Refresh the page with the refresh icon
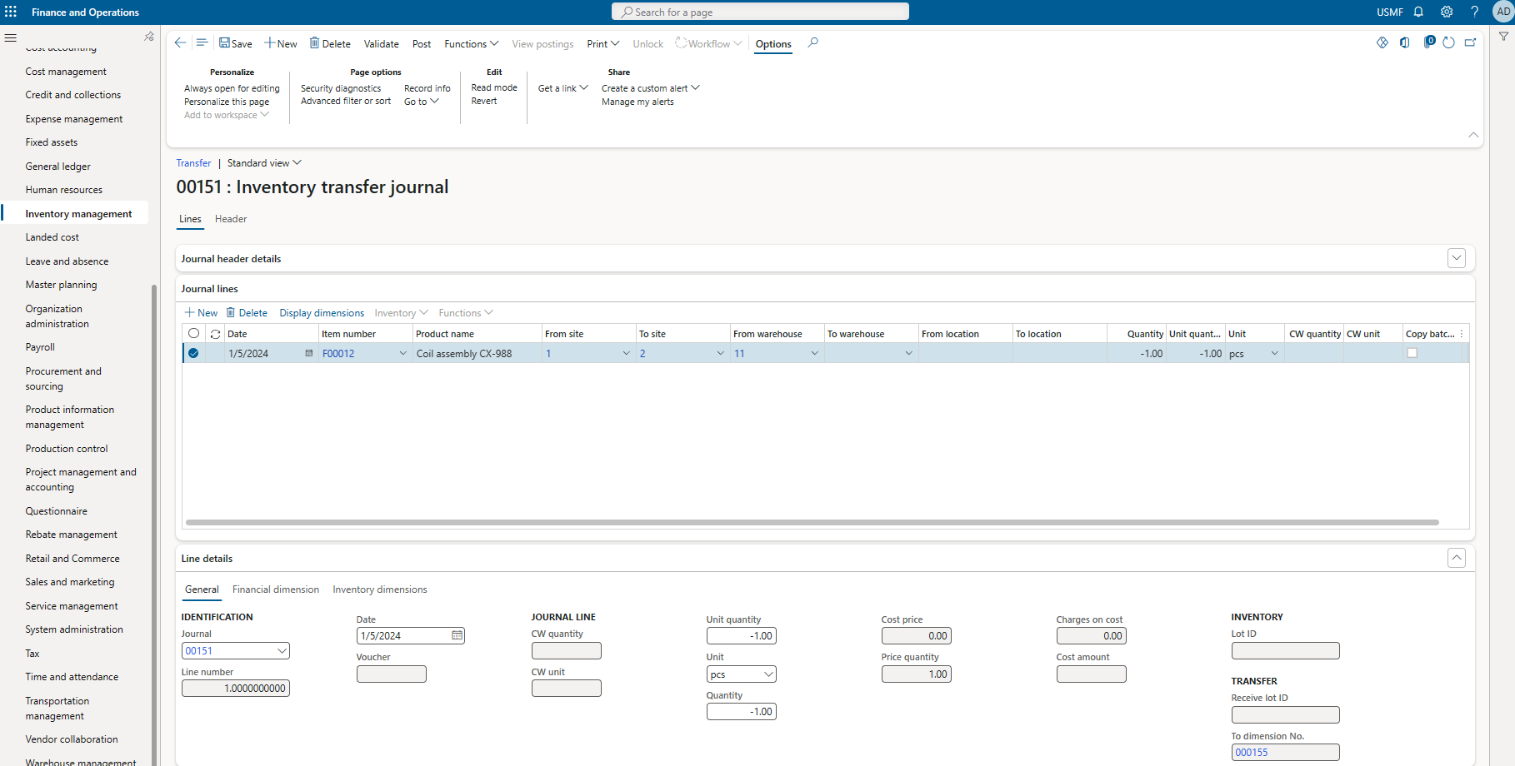The width and height of the screenshot is (1515, 766). point(1448,42)
